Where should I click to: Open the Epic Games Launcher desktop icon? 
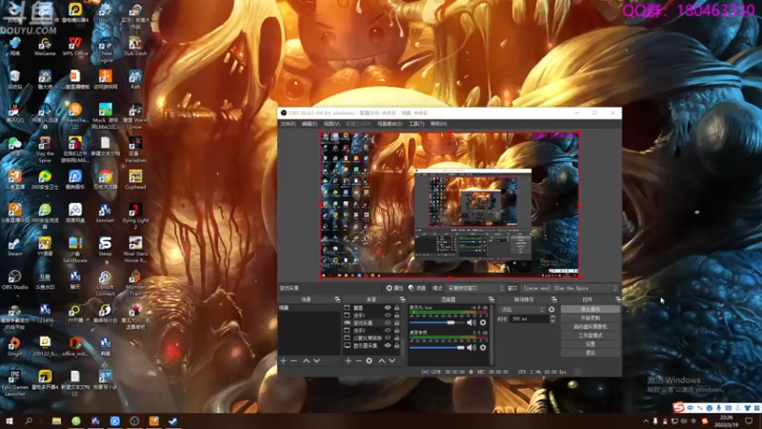coord(14,383)
